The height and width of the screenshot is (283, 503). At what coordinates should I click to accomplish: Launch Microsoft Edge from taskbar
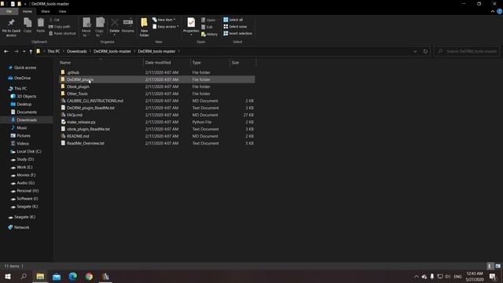coord(73,276)
